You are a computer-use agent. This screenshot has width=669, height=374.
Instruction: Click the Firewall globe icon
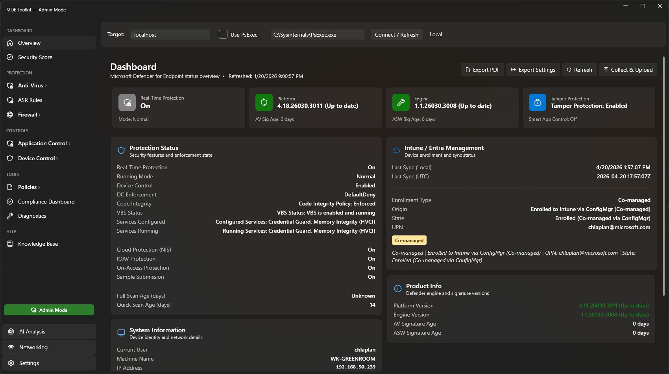10,115
